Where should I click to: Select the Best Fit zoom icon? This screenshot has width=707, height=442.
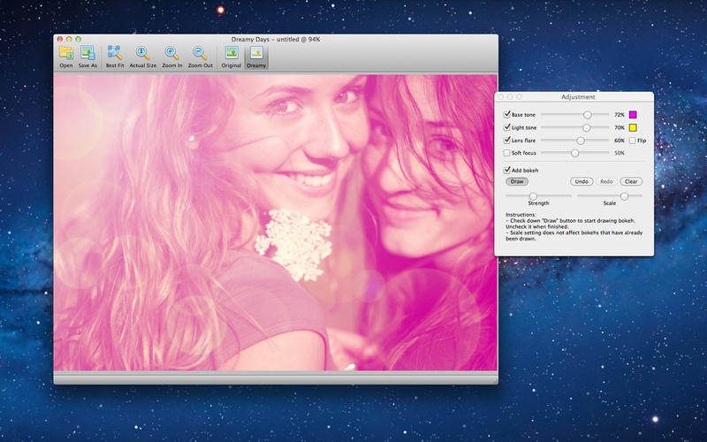pyautogui.click(x=114, y=53)
